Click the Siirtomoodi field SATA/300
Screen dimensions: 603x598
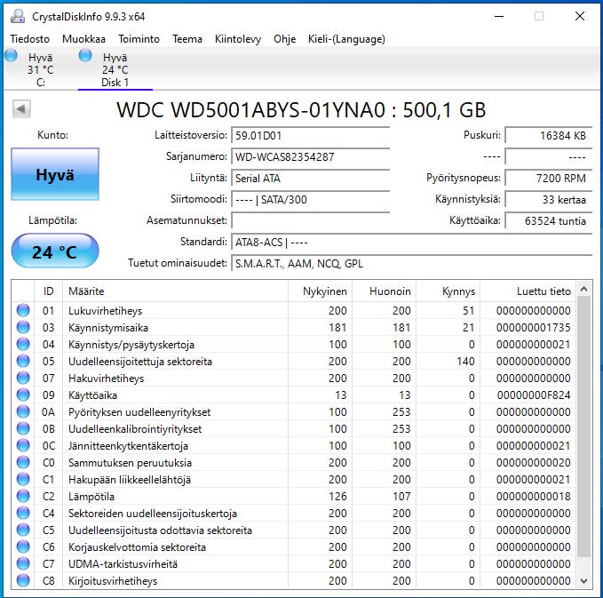point(310,199)
